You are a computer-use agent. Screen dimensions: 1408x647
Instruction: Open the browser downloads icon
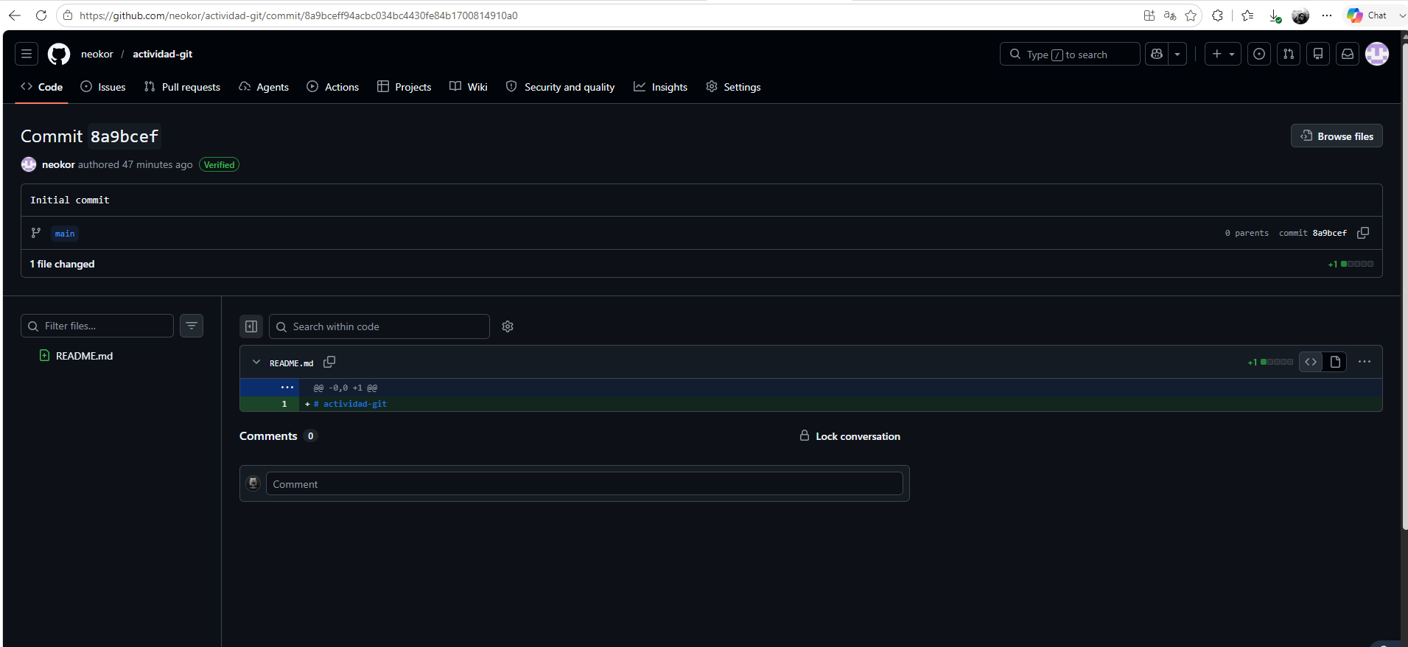[x=1275, y=15]
